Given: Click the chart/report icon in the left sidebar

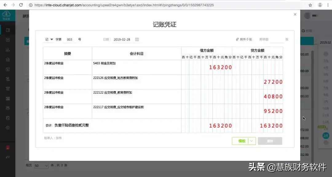Looking at the screenshot, I should pyautogui.click(x=8, y=49).
